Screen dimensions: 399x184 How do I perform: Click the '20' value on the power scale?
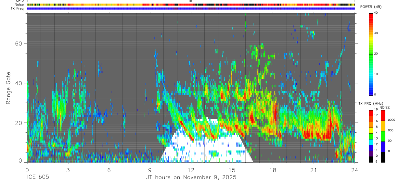coord(376,54)
